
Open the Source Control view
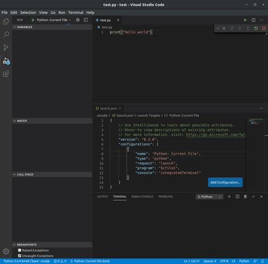6,47
